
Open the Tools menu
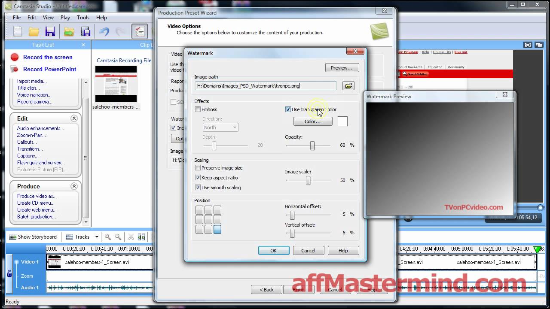point(83,18)
